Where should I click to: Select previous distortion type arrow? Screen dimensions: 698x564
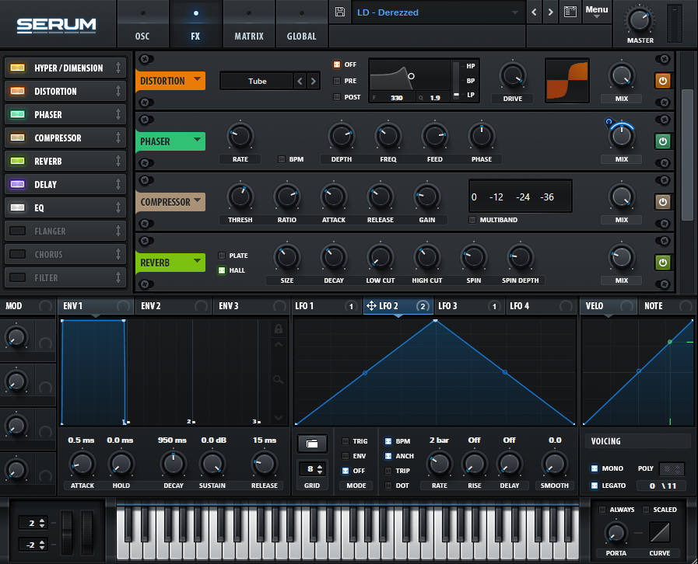(x=300, y=81)
